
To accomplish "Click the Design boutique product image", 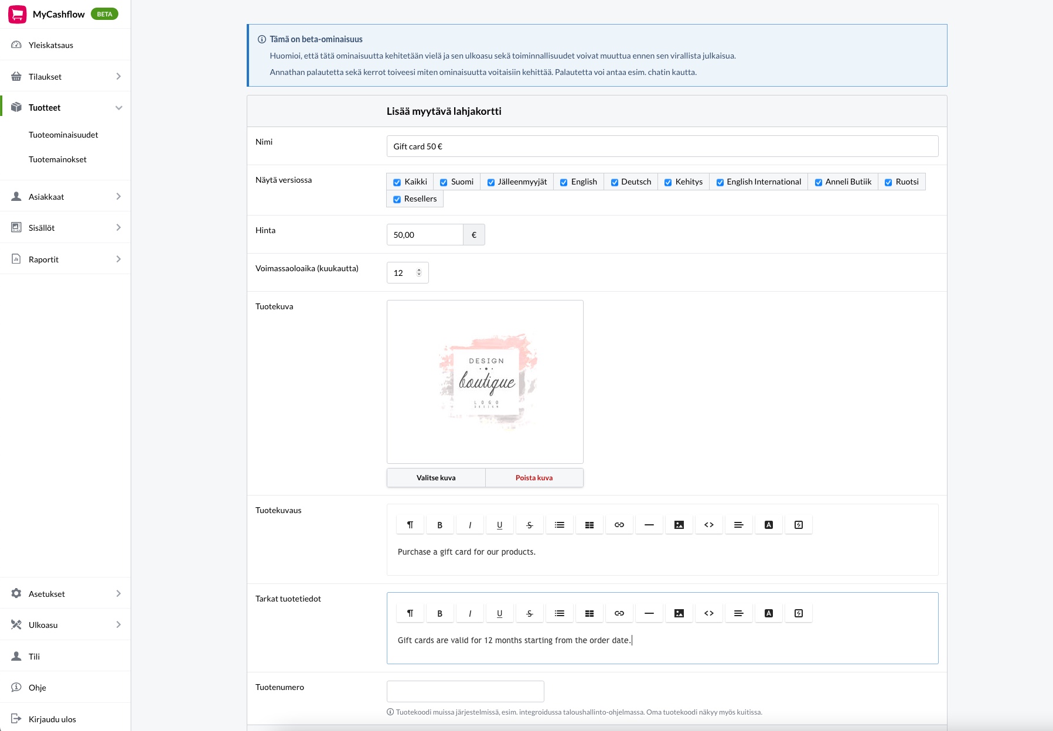I will tap(485, 382).
